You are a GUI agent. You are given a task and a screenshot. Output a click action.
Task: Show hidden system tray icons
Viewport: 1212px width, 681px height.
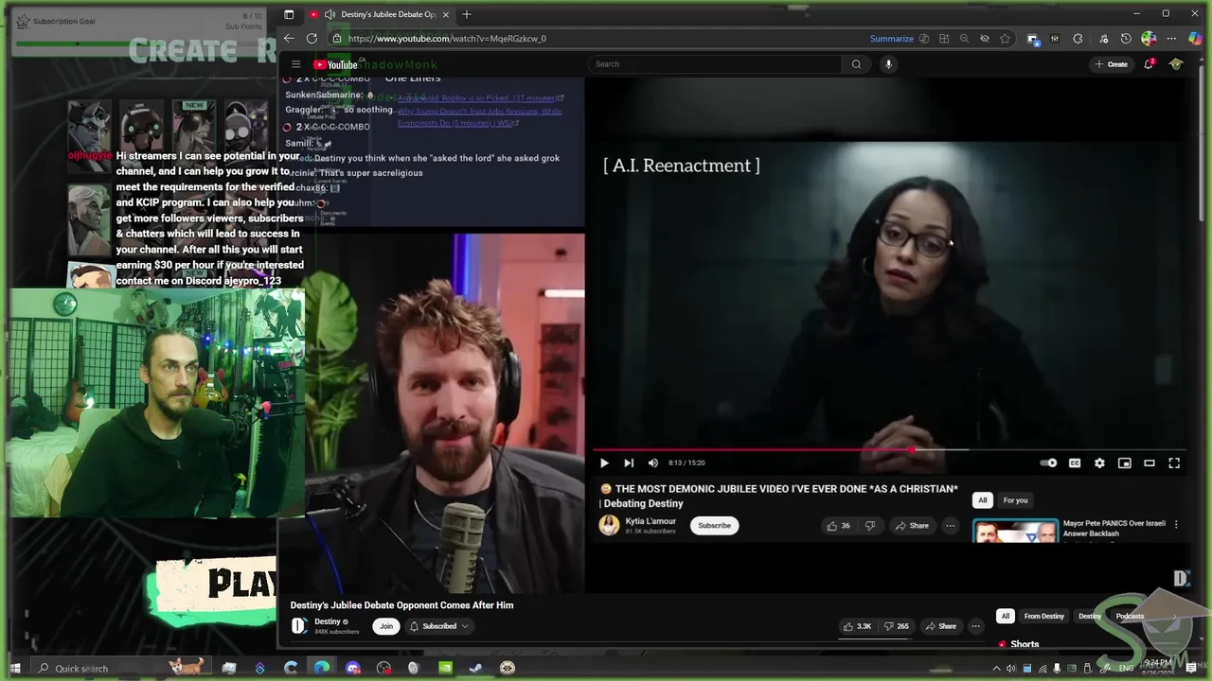(x=995, y=669)
